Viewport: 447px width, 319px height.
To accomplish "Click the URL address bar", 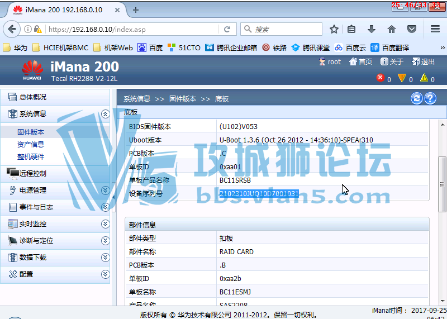I will [131, 29].
